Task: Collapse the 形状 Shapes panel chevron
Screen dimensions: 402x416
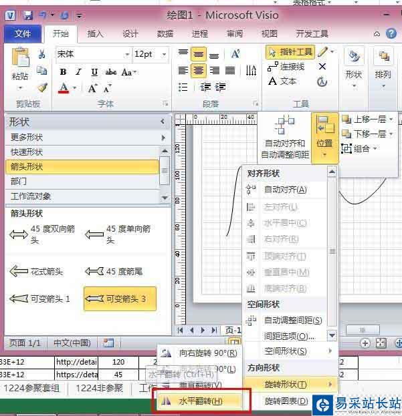Action: pyautogui.click(x=163, y=122)
